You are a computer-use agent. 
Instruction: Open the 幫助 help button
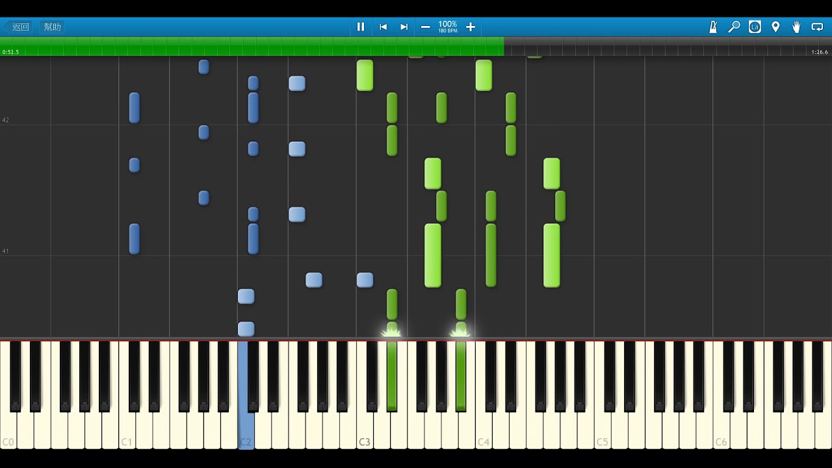(52, 27)
